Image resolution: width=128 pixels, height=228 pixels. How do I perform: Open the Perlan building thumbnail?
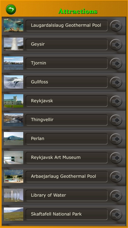[x=13, y=139]
